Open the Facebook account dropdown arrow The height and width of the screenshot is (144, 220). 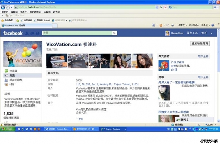click(x=211, y=33)
